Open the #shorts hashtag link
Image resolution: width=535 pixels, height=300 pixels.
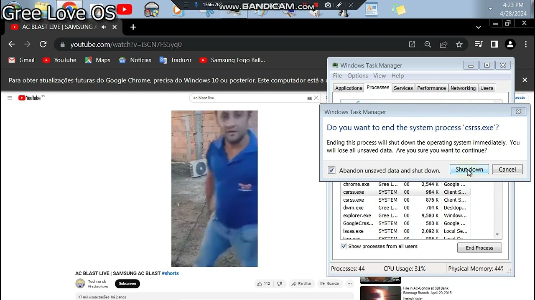171,273
